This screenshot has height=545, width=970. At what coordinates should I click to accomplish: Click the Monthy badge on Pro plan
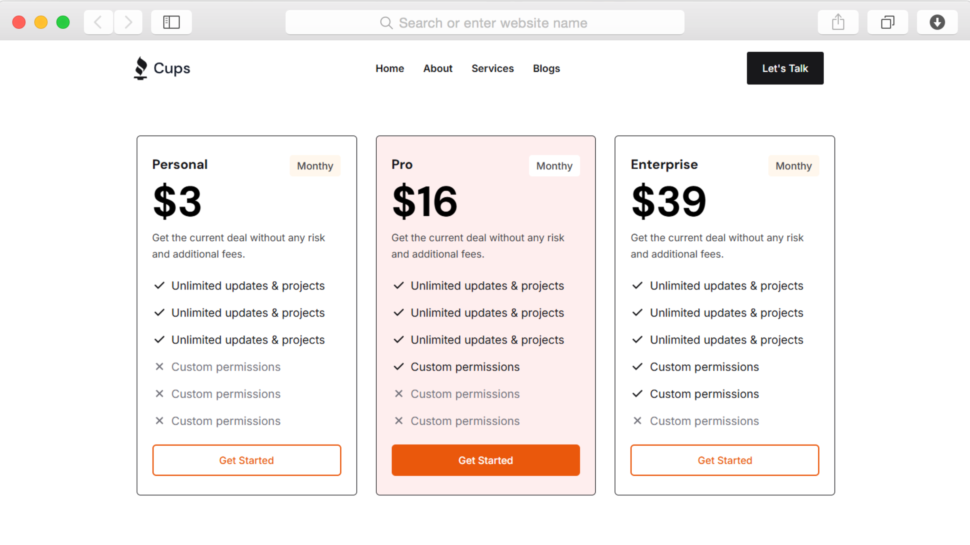pyautogui.click(x=554, y=166)
